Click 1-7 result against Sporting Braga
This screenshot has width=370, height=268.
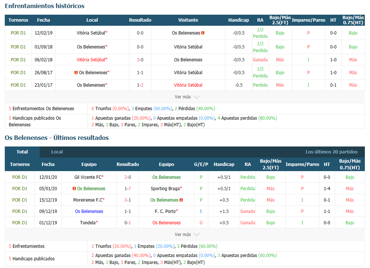pos(127,189)
